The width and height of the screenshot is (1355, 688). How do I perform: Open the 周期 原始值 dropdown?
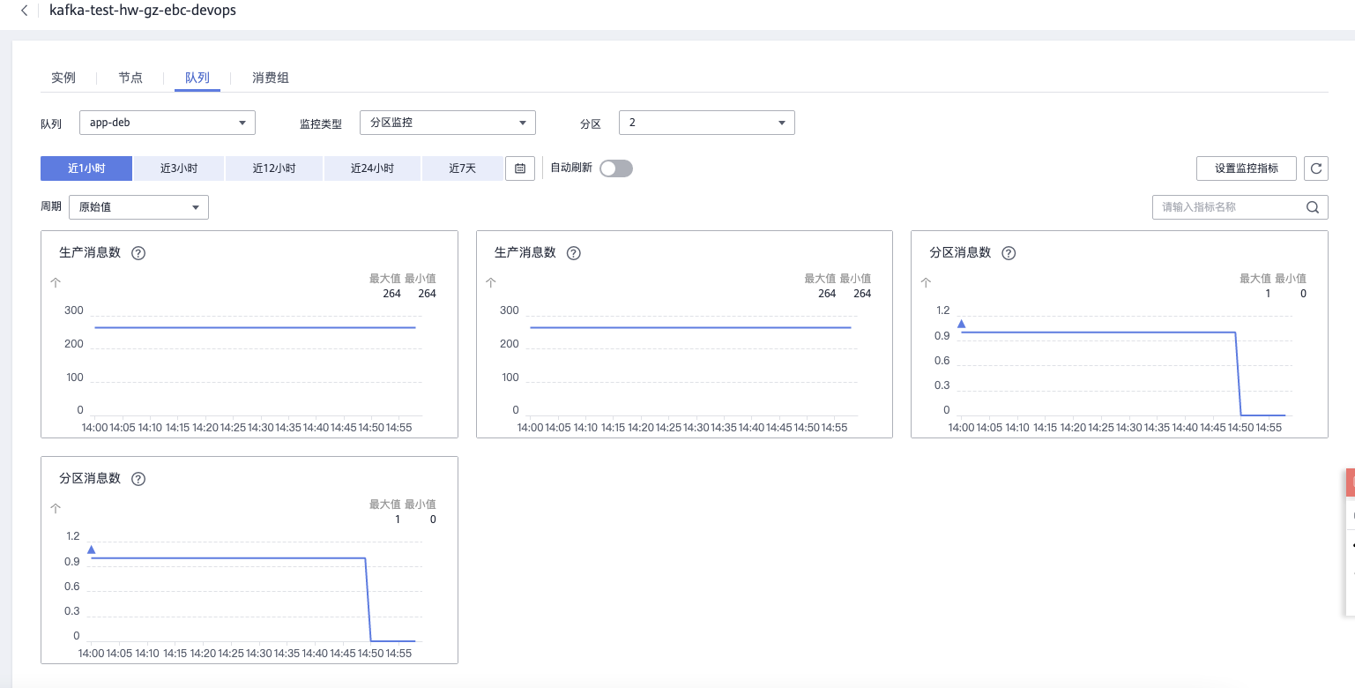click(138, 207)
